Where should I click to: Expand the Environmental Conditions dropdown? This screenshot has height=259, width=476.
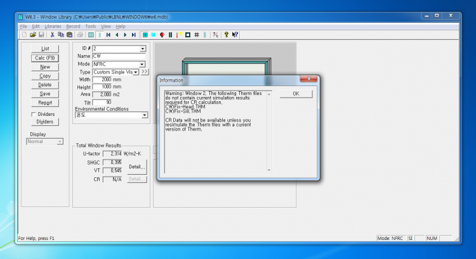[145, 115]
